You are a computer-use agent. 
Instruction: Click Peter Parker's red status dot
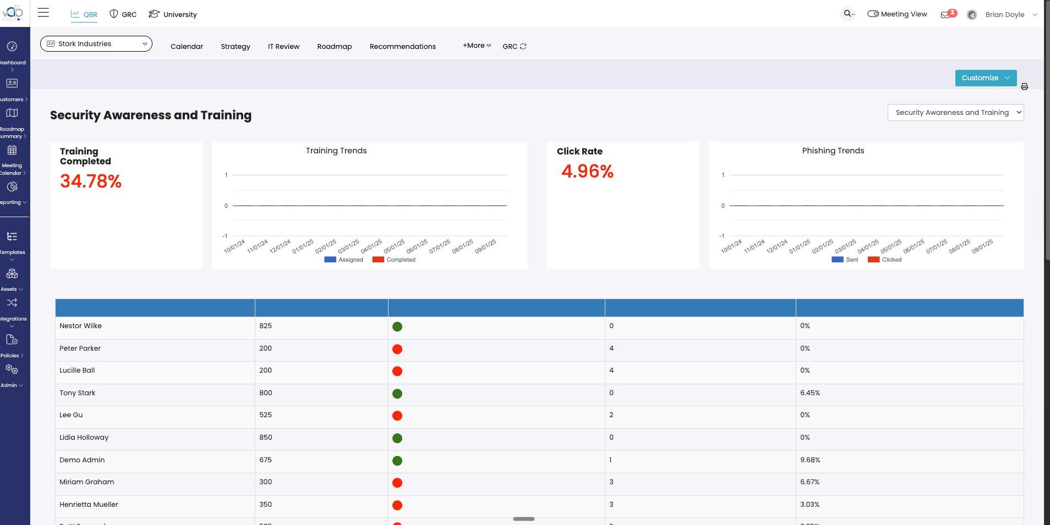pos(397,349)
